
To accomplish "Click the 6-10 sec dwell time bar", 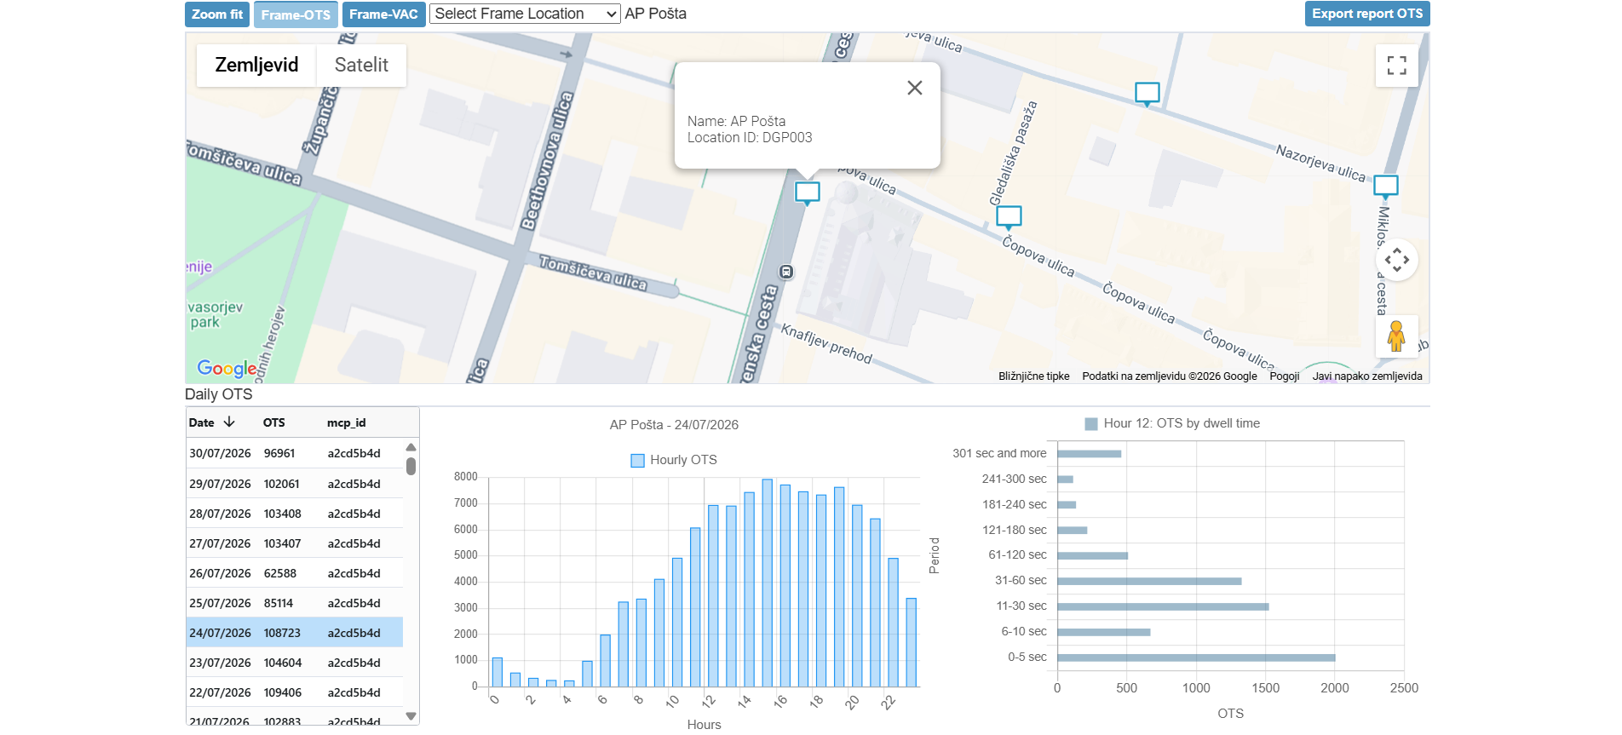I will point(1104,632).
